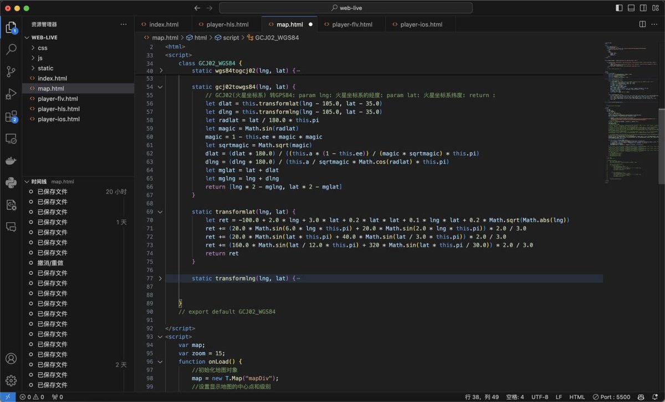Open the Manage gear icon
The height and width of the screenshot is (402, 665).
tap(11, 381)
